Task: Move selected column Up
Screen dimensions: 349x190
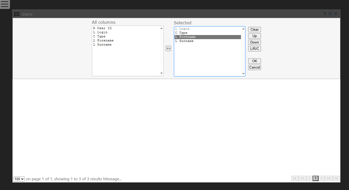Action: click(254, 36)
